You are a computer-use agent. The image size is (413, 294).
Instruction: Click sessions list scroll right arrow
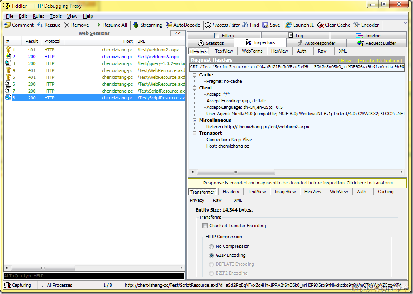[x=181, y=268]
